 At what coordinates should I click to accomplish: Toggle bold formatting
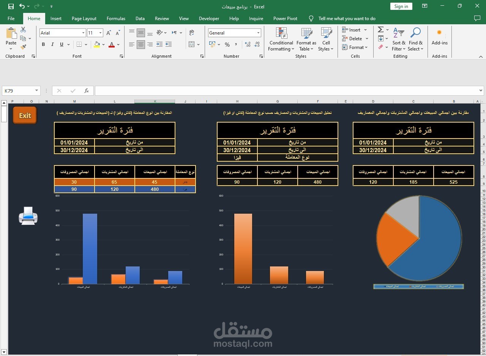43,44
